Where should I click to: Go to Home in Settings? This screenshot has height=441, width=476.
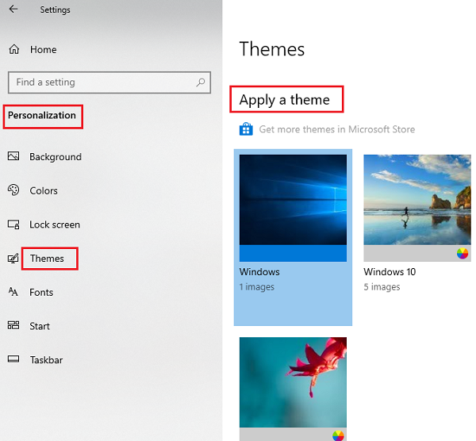click(43, 49)
